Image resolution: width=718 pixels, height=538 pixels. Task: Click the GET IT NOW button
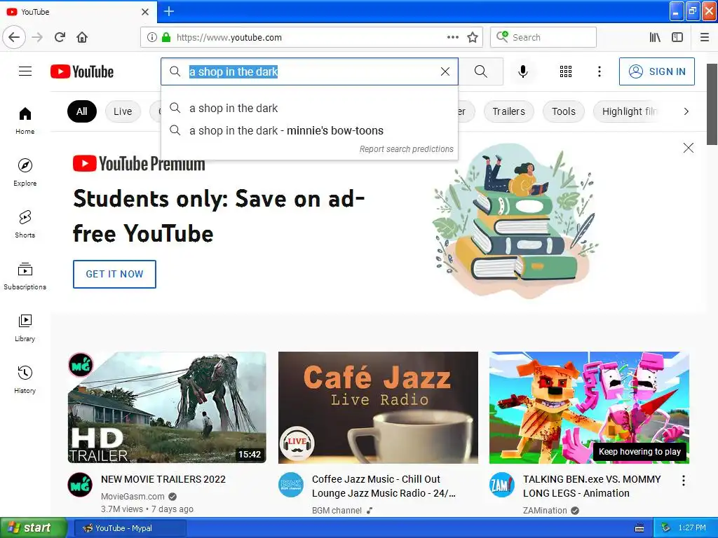point(114,274)
